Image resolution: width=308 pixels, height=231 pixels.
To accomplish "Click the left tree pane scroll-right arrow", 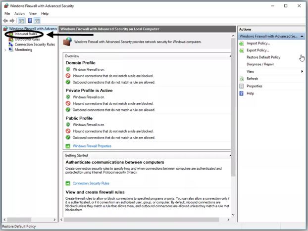I will 54,220.
